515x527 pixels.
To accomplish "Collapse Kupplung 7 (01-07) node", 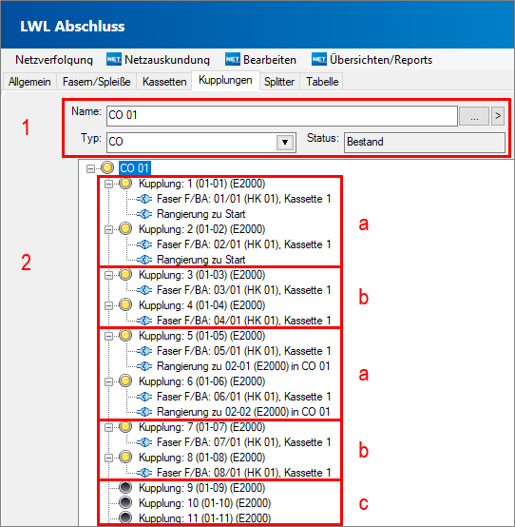I will [x=108, y=427].
